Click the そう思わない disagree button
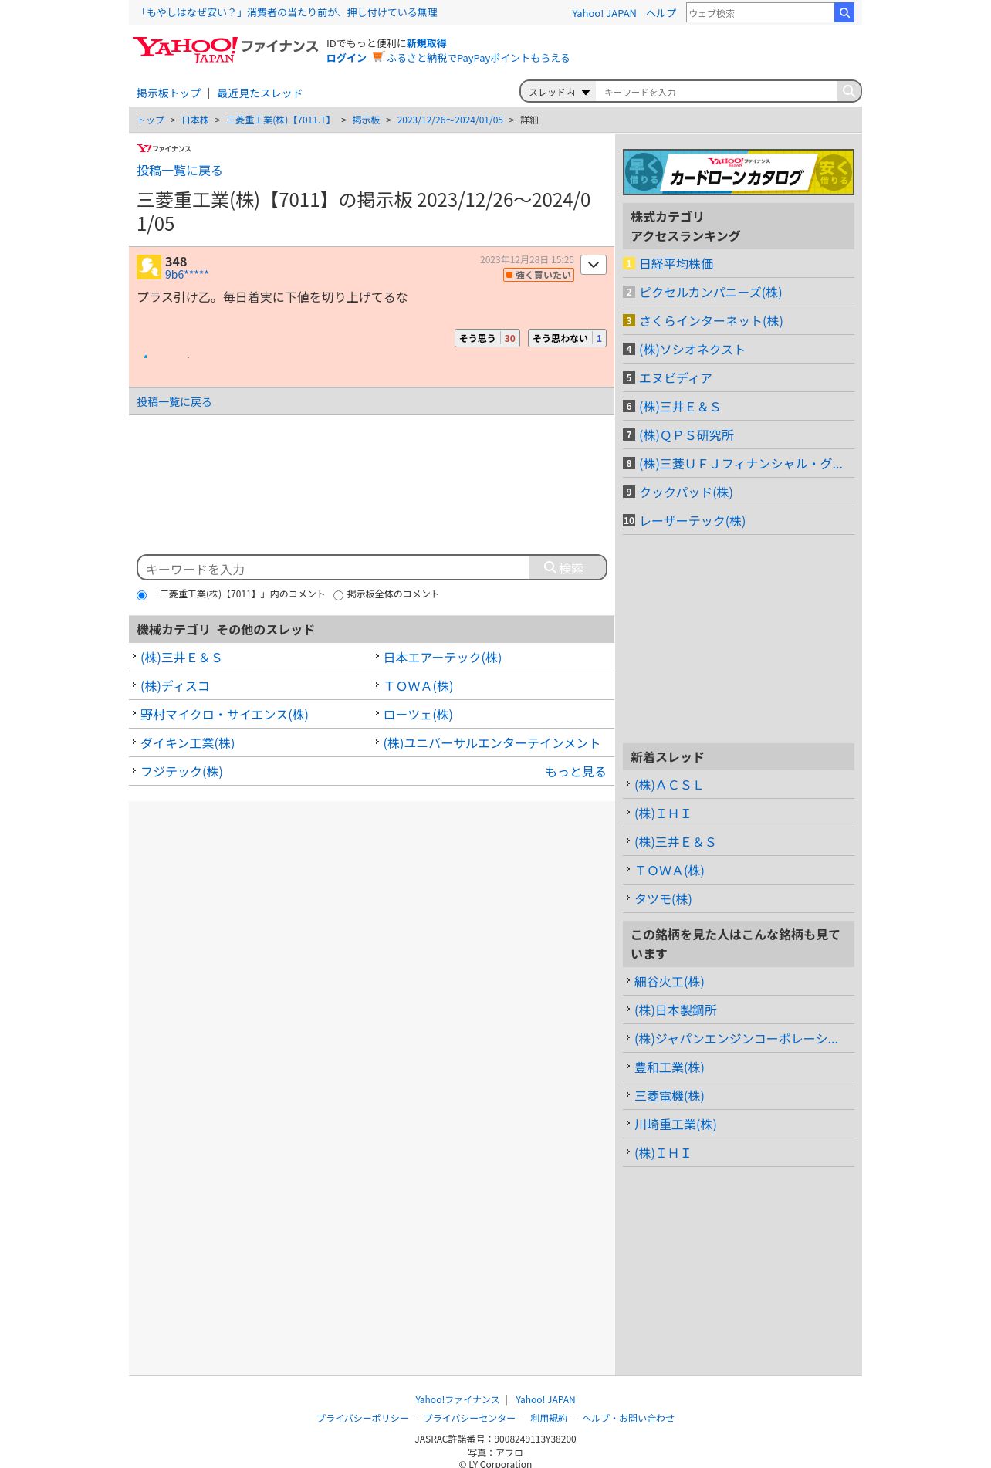 (x=567, y=338)
